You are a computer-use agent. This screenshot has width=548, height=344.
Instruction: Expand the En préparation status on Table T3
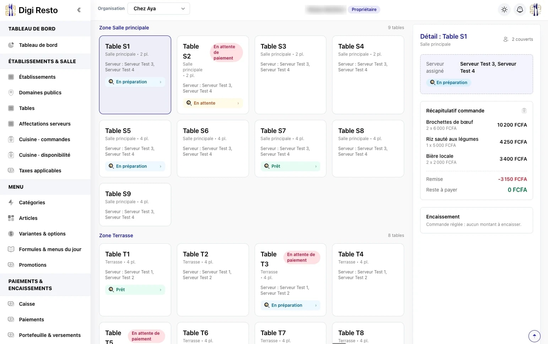tap(291, 305)
